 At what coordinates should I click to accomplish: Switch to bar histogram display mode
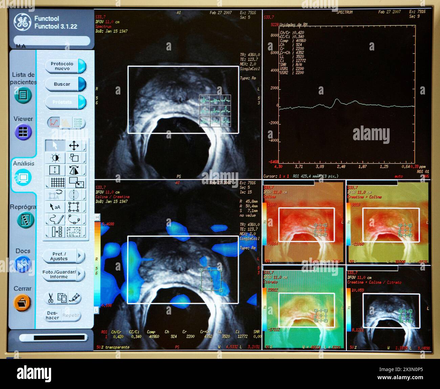(x=66, y=123)
